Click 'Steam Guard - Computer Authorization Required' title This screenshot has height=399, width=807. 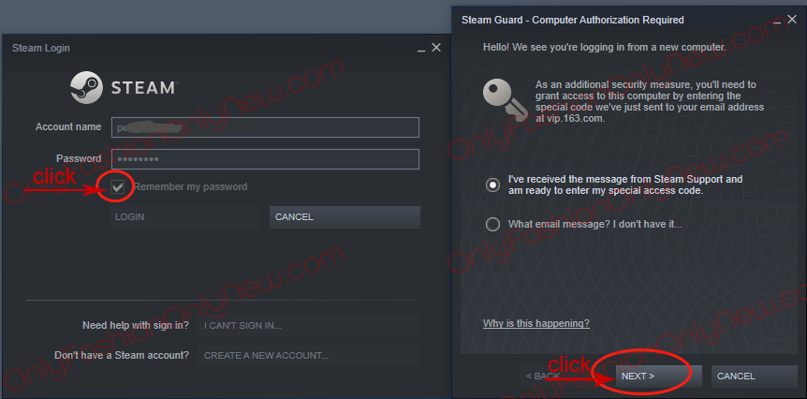573,20
